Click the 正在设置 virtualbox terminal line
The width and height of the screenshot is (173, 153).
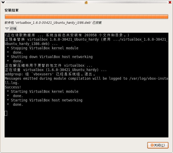56,70
